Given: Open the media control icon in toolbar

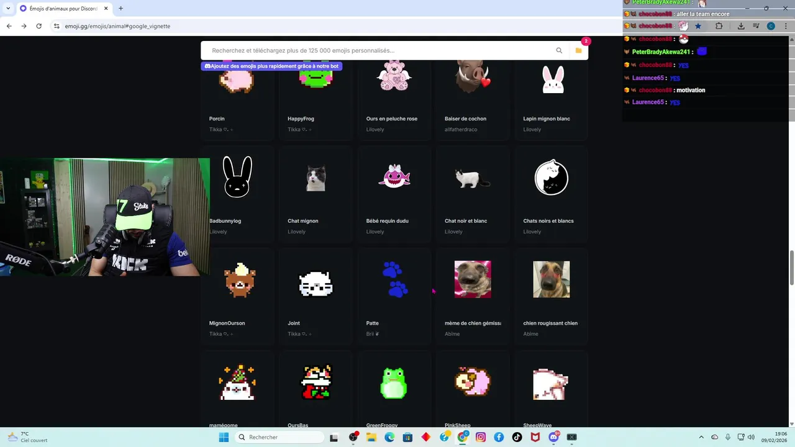Looking at the screenshot, I should coord(756,26).
